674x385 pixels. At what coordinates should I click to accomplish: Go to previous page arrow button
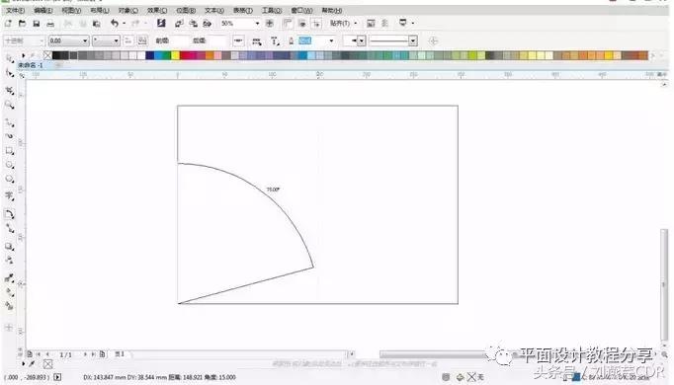pos(47,354)
